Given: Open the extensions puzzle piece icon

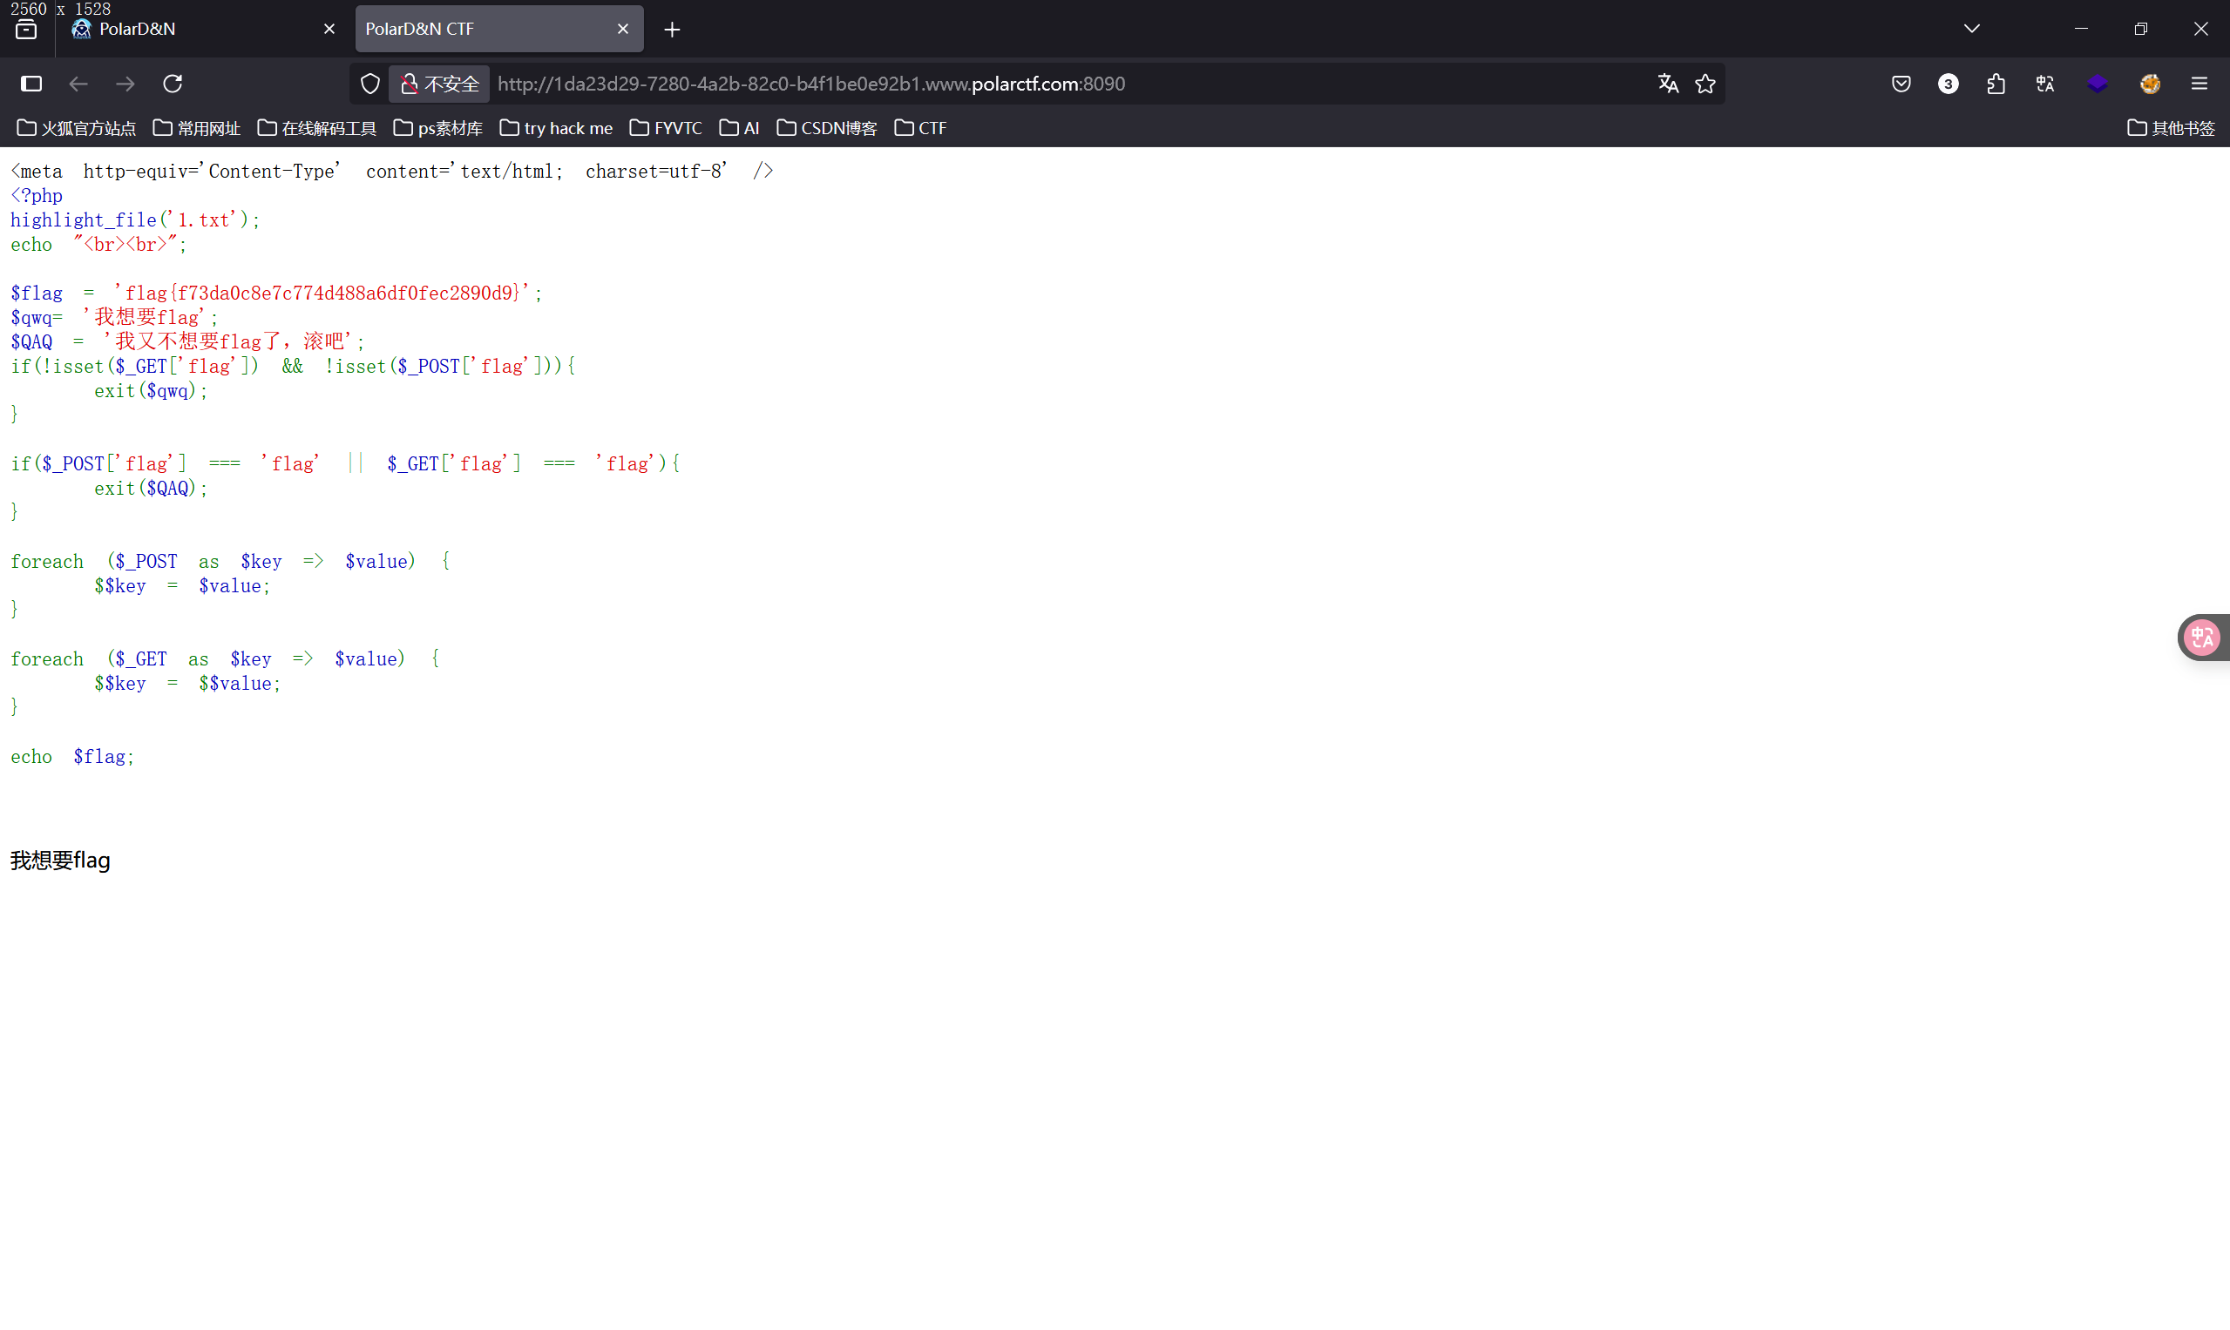Looking at the screenshot, I should [1995, 84].
